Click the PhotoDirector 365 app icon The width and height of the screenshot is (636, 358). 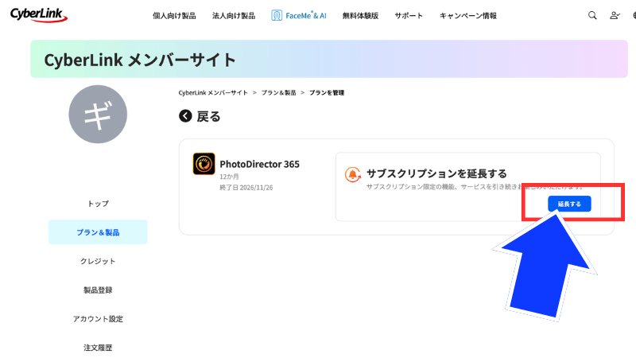click(204, 164)
